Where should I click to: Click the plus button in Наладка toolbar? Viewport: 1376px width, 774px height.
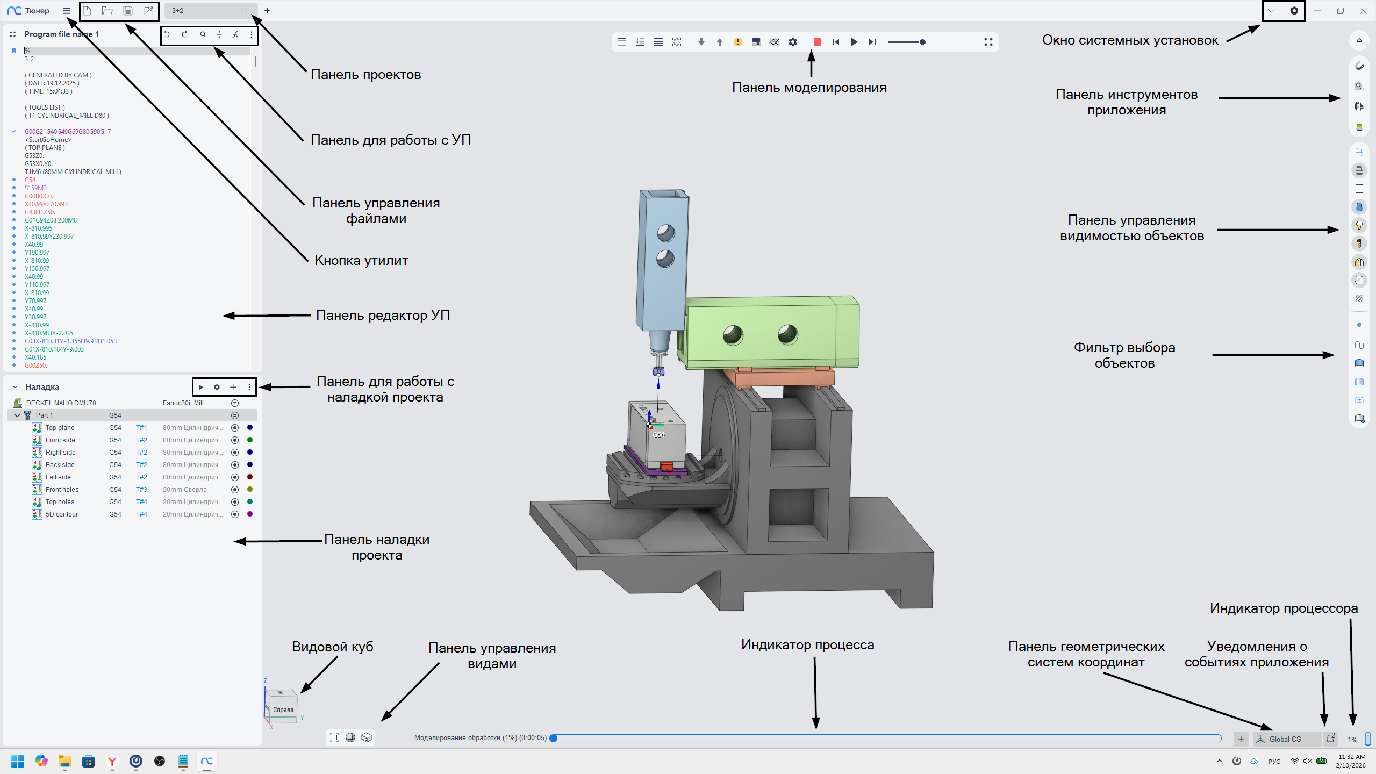click(233, 387)
